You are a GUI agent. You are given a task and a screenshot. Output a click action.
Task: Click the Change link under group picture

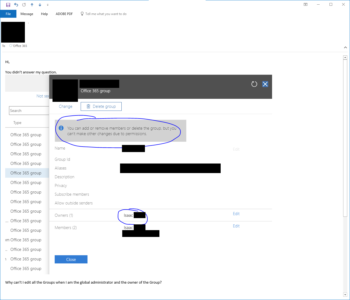tap(66, 106)
